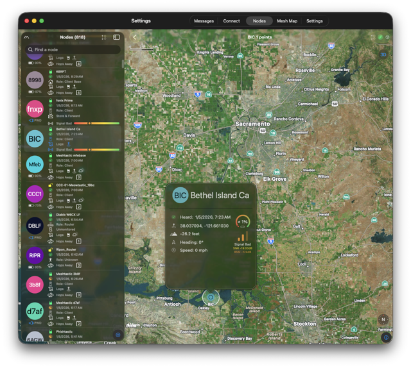
Task: Toggle the green map layer button
Action: pos(380,38)
